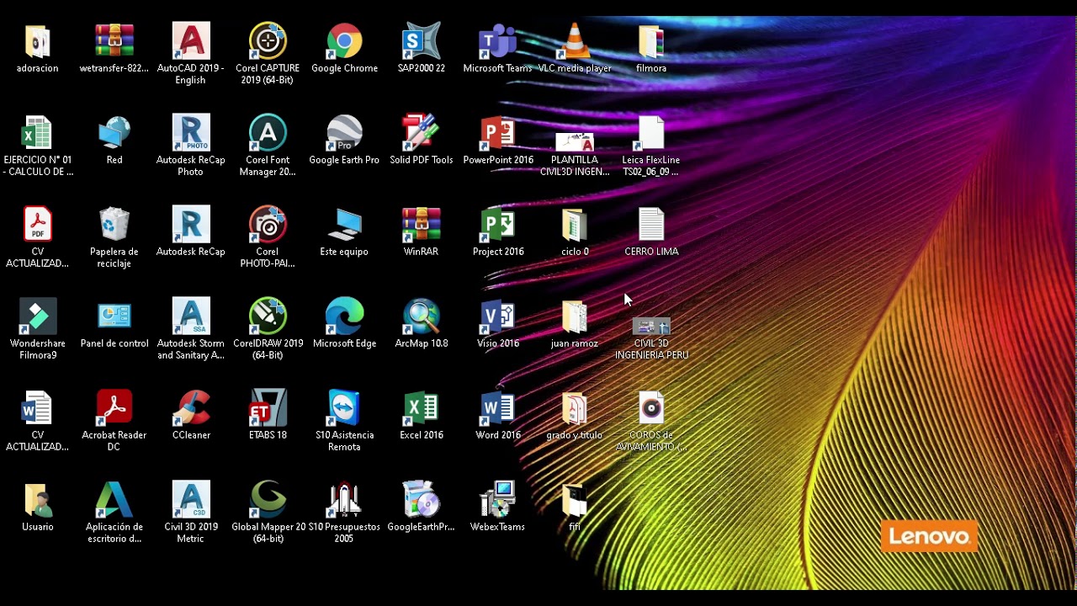Screen dimensions: 1077x606
Task: Select the PowerPoint 2016 icon
Action: [x=497, y=133]
